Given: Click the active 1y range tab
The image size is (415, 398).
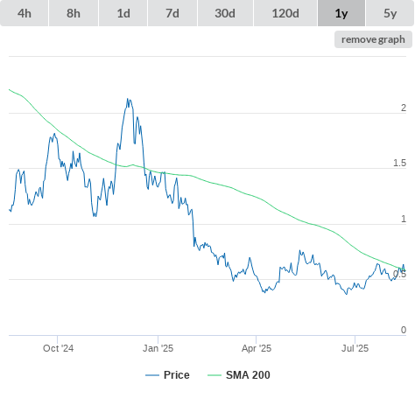Looking at the screenshot, I should [341, 13].
